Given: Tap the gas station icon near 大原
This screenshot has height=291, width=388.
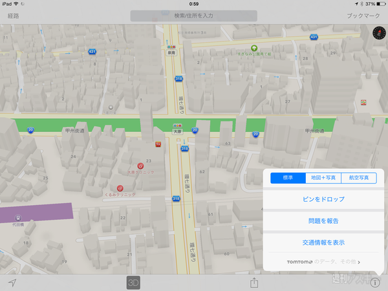Looking at the screenshot, I should [158, 144].
